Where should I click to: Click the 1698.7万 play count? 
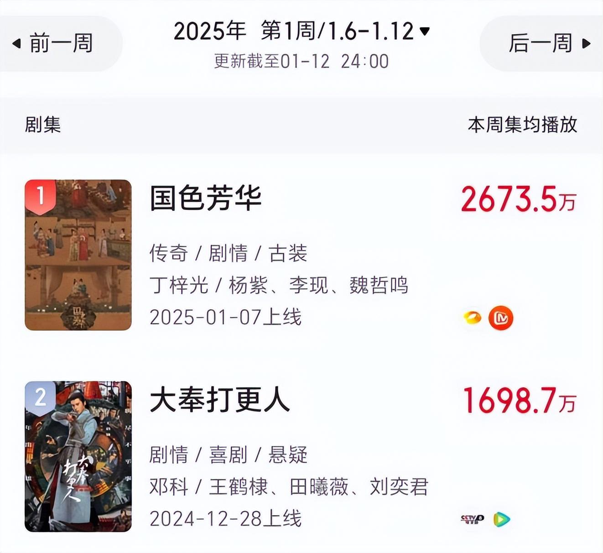pyautogui.click(x=520, y=401)
